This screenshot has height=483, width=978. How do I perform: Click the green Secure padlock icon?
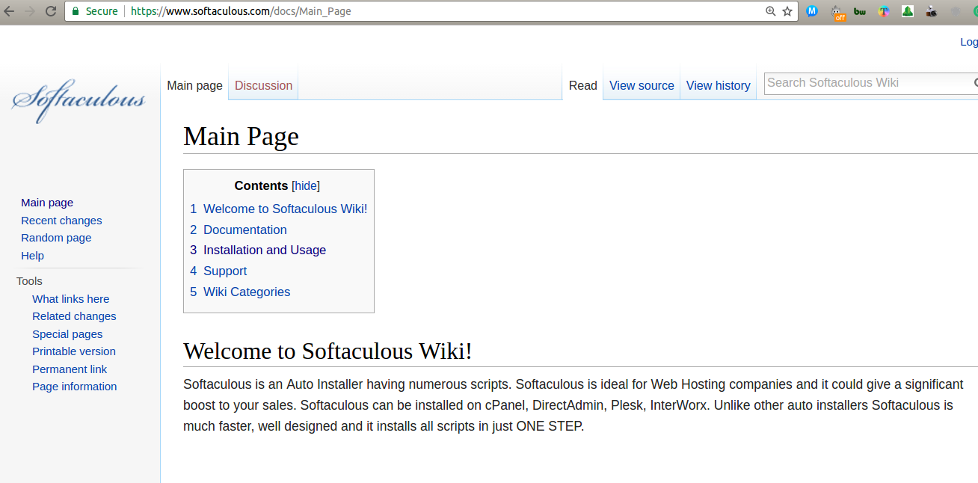(76, 11)
